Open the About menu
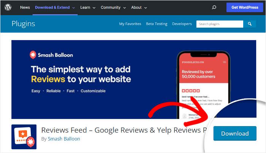Image resolution: width=266 pixels, height=153 pixels. coord(136,8)
